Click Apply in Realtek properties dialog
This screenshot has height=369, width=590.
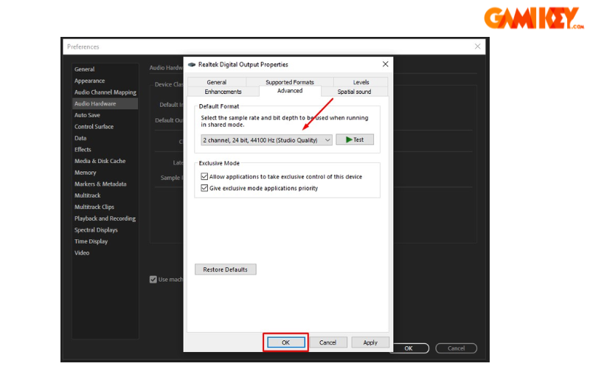click(370, 342)
